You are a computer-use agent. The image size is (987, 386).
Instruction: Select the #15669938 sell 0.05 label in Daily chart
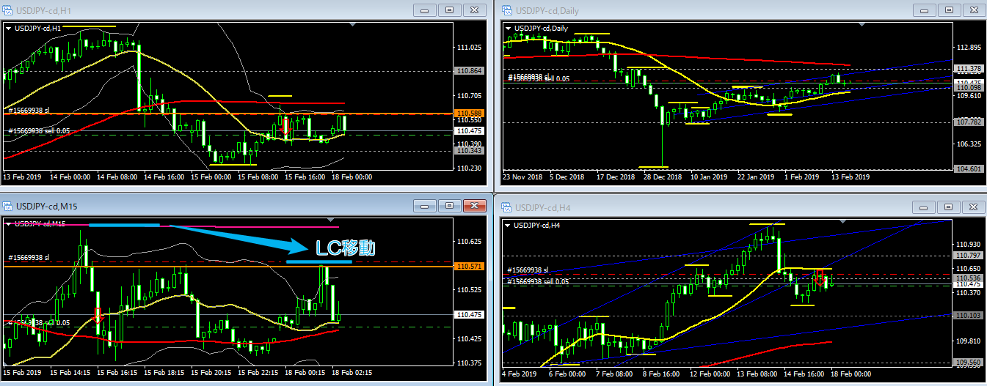tap(539, 78)
